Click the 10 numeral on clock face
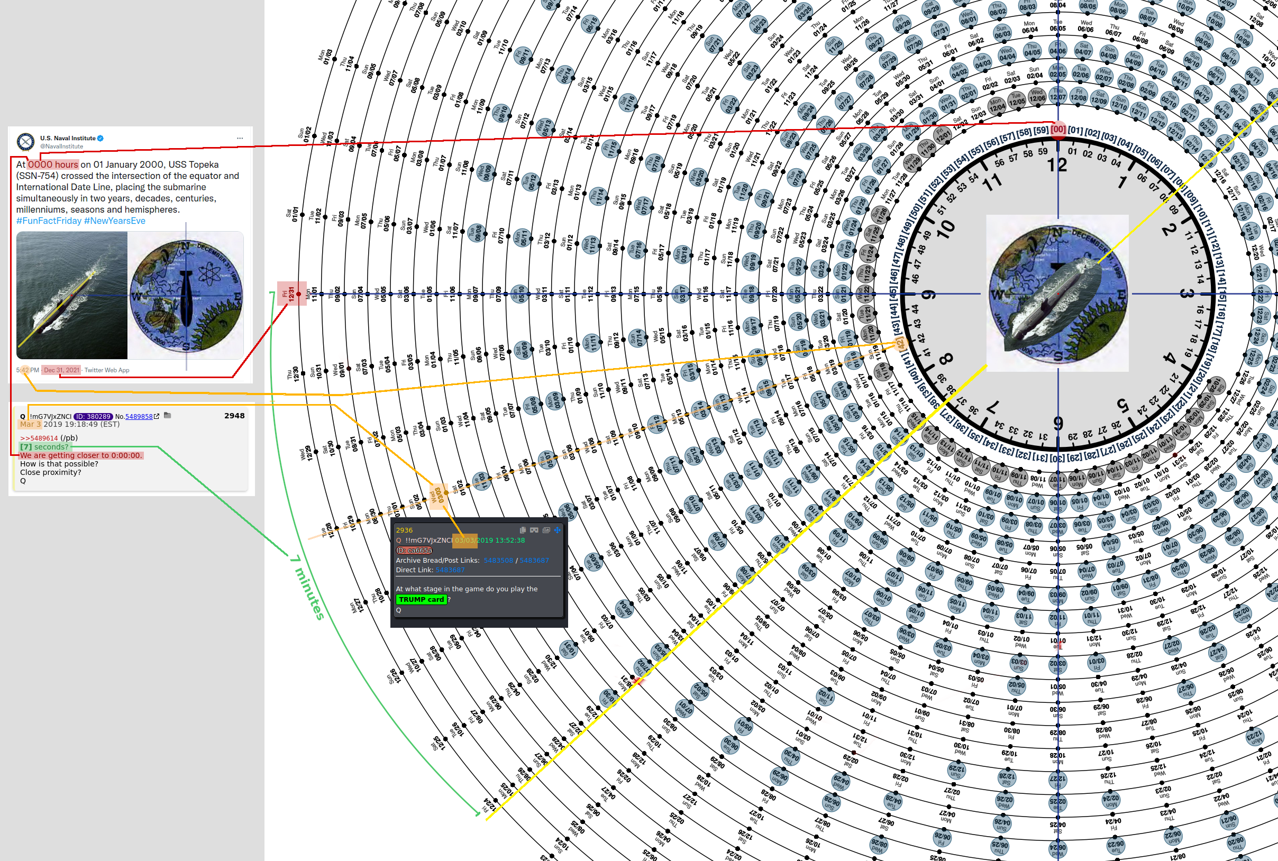 tap(945, 229)
